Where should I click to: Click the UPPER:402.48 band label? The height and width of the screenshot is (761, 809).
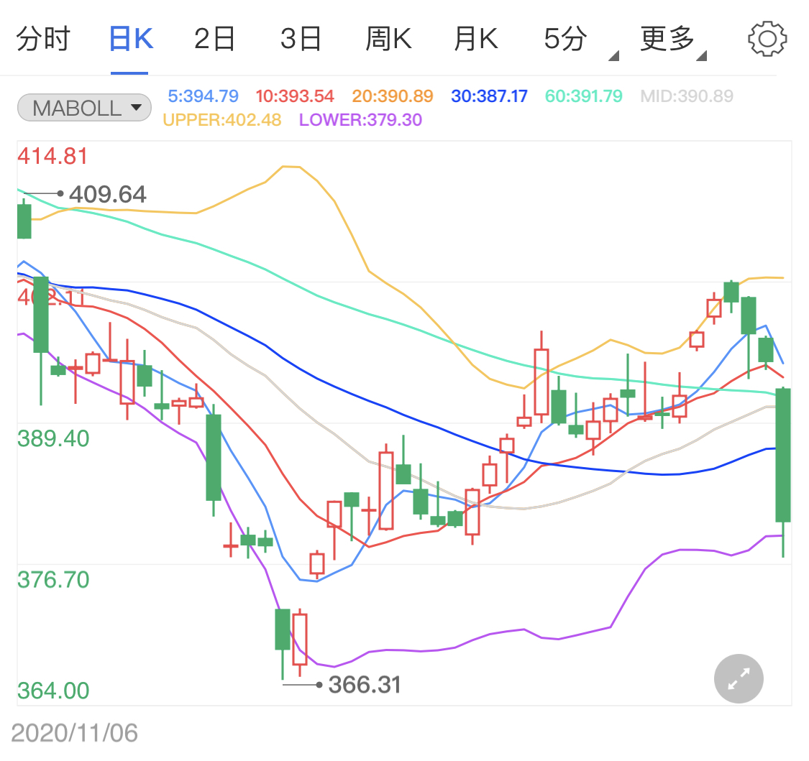222,120
